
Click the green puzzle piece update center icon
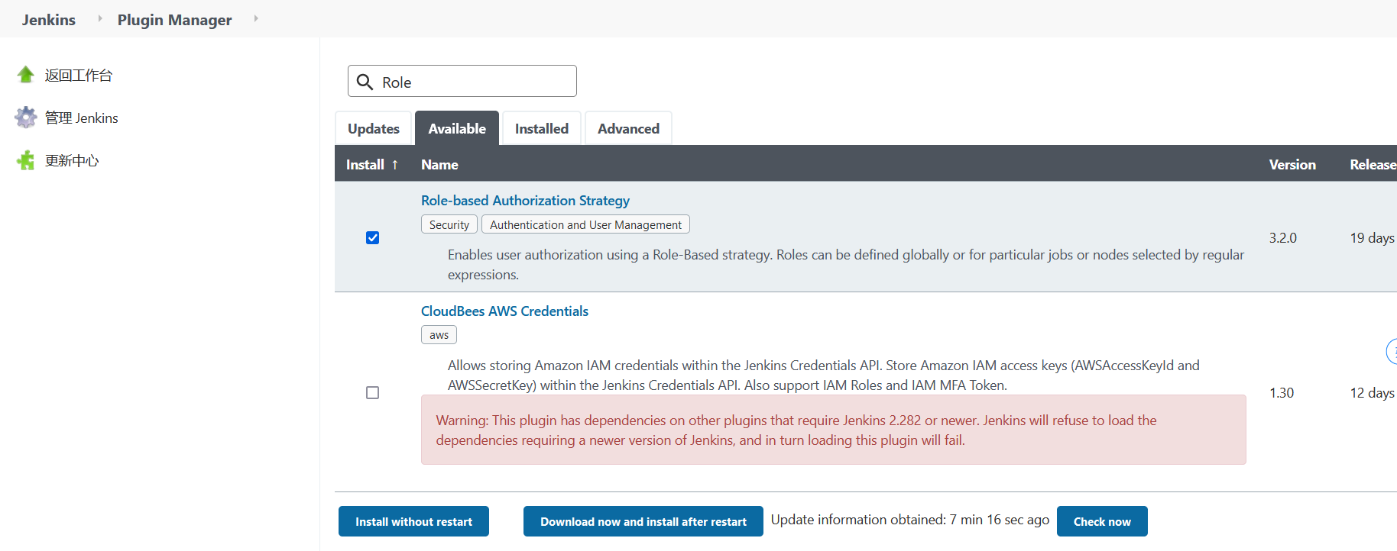coord(26,160)
